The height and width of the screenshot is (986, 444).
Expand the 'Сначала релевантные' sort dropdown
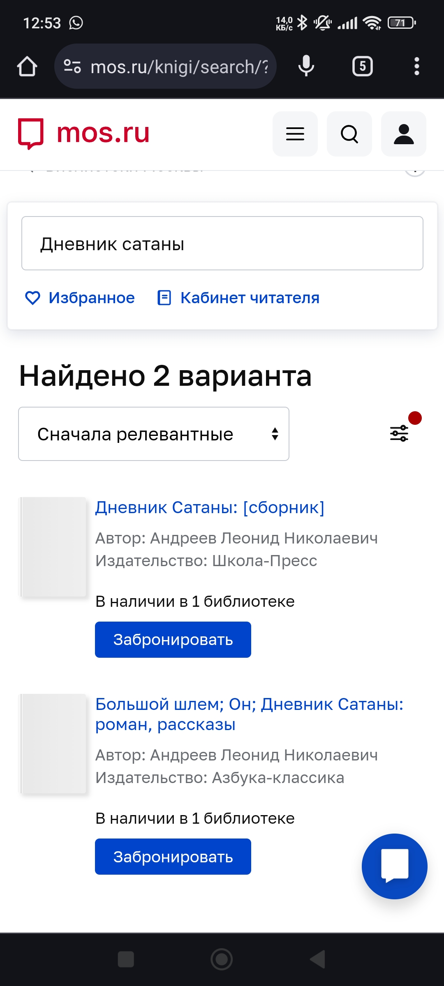(154, 434)
